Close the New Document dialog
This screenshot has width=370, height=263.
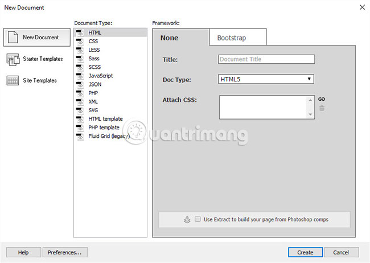coord(362,7)
